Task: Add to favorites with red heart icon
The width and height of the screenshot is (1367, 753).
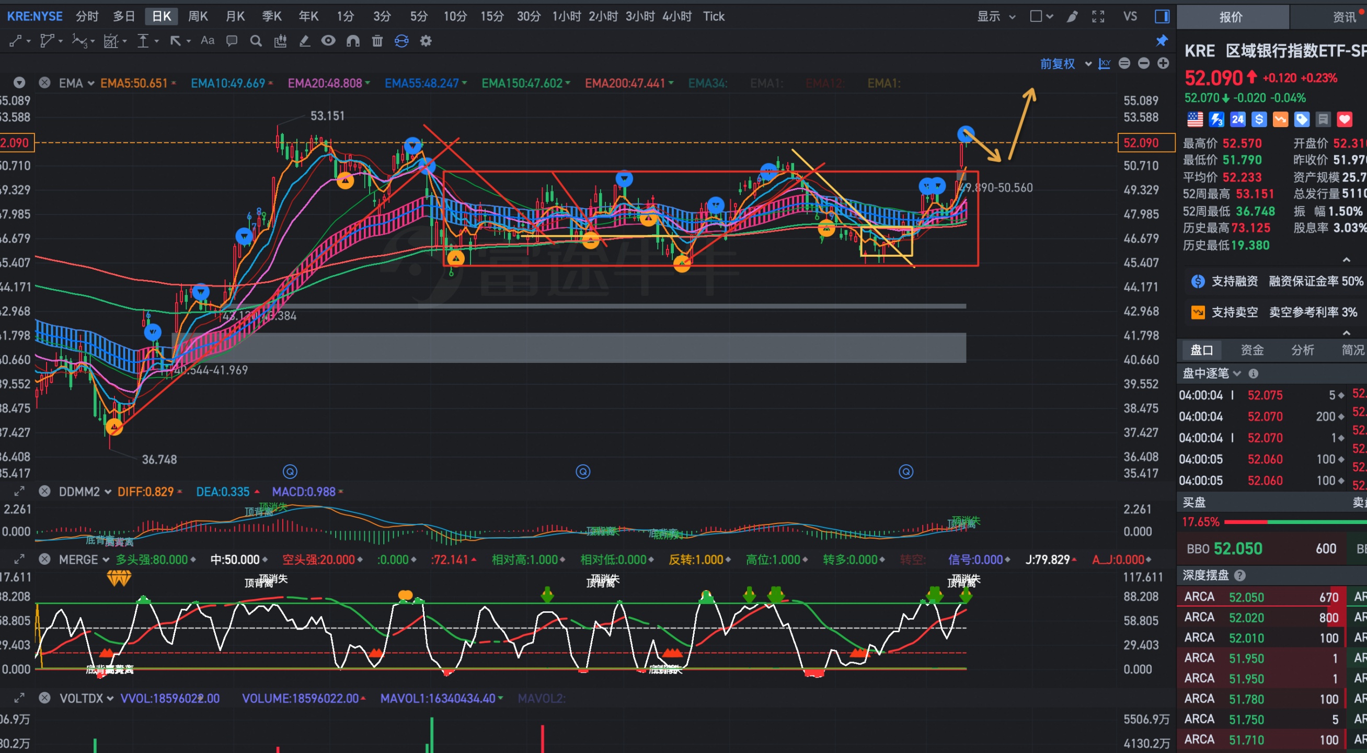Action: tap(1344, 119)
